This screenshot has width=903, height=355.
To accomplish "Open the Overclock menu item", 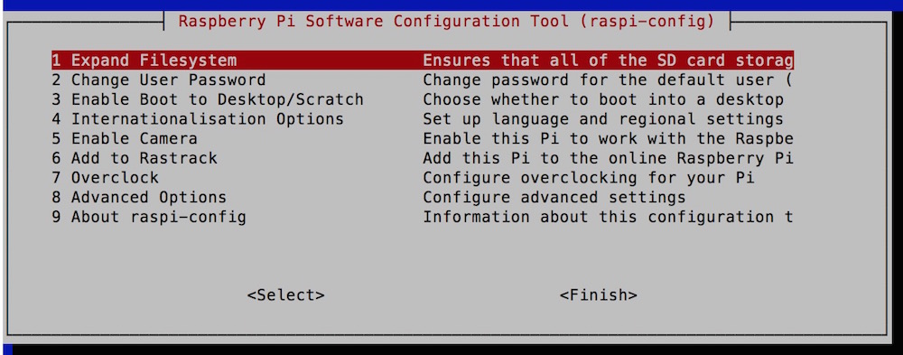I will (105, 178).
